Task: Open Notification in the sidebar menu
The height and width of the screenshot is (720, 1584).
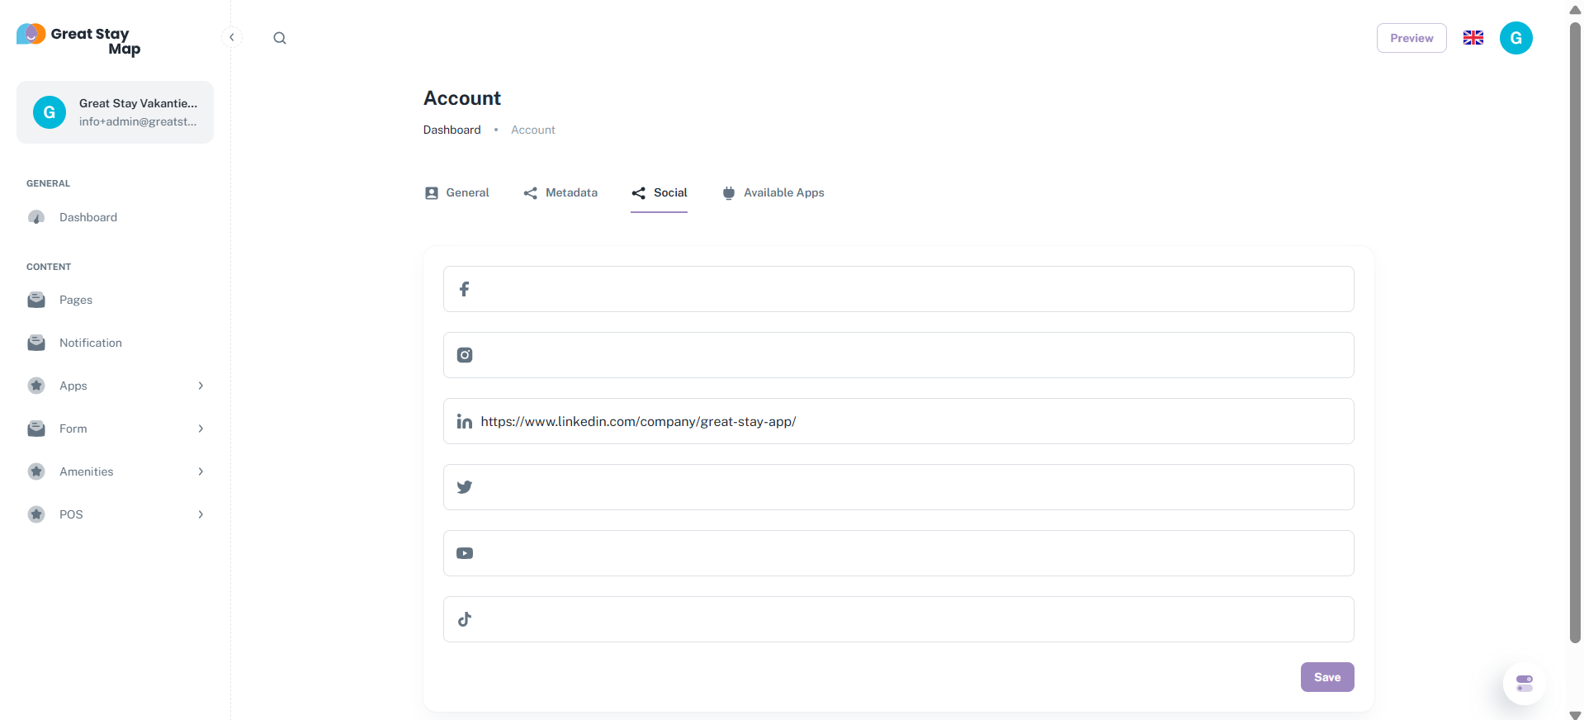Action: (x=115, y=343)
